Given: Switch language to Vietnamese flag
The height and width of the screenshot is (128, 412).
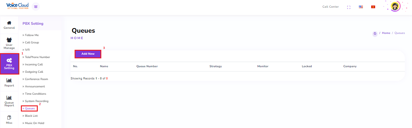Looking at the screenshot, I should click(x=373, y=7).
